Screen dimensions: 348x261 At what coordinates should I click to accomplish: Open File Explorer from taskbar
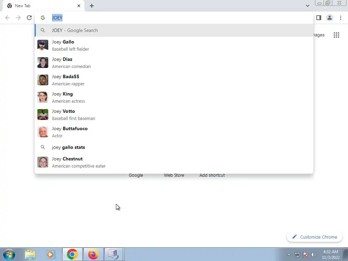tap(30, 254)
